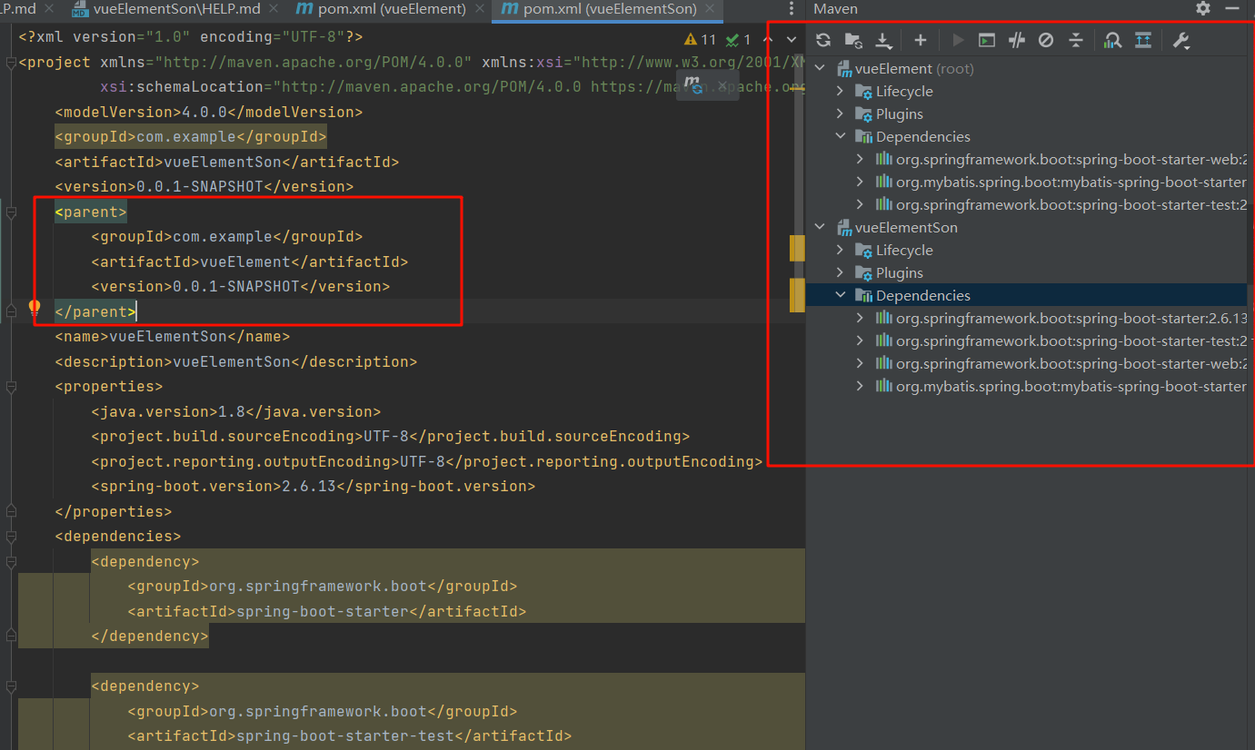Click lower yellow warning stripe mark
Image resolution: width=1255 pixels, height=750 pixels.
[798, 295]
